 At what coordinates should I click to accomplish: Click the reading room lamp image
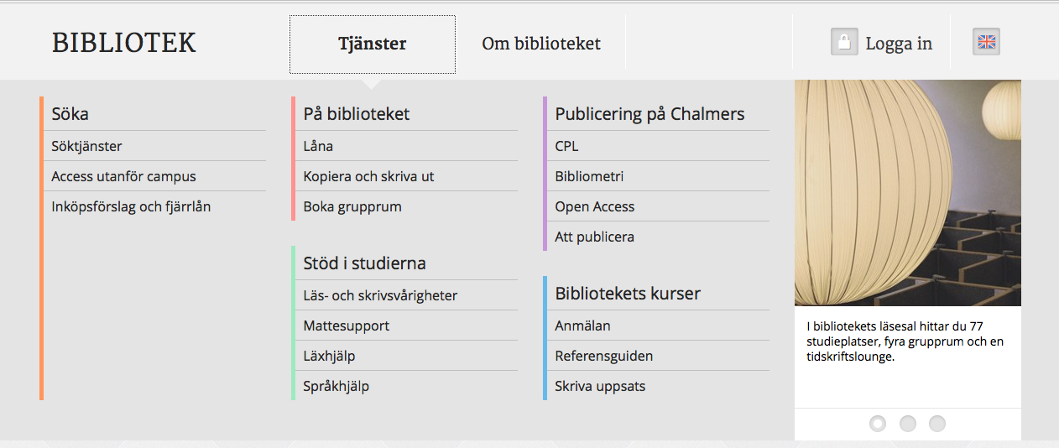pos(907,193)
